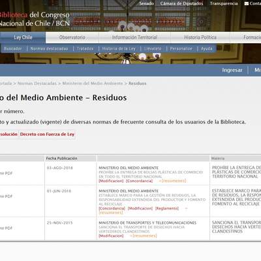Open the Historia Política tab
This screenshot has height=261, width=261.
coord(200,37)
